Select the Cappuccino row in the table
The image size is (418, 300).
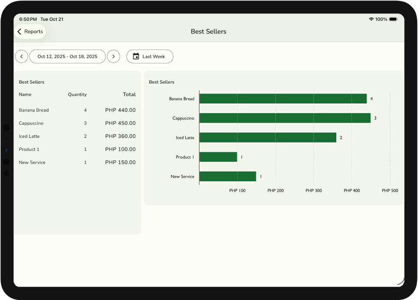click(77, 123)
